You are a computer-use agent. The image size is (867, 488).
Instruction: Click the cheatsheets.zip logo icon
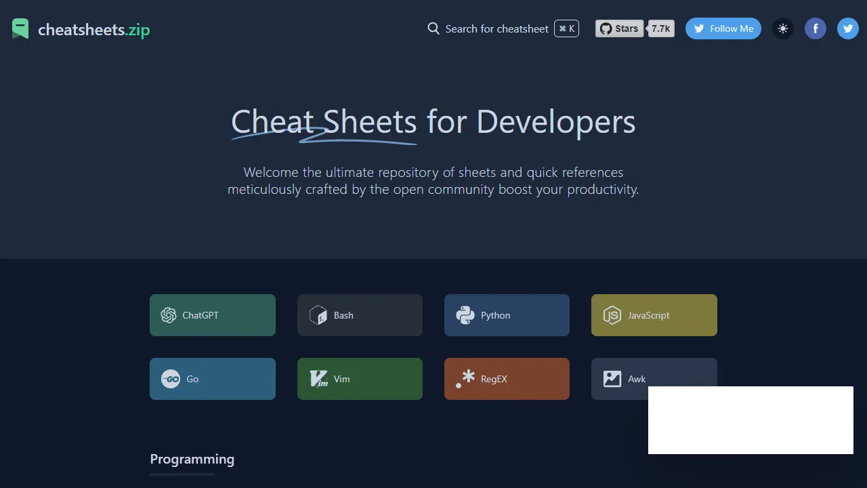point(20,28)
